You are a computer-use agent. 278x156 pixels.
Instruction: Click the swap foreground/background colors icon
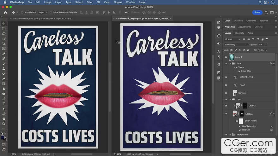coord(5,133)
